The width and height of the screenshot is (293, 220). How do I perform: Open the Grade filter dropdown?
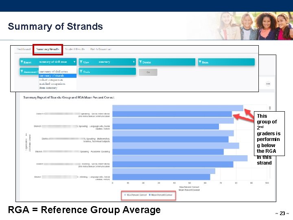click(x=107, y=71)
